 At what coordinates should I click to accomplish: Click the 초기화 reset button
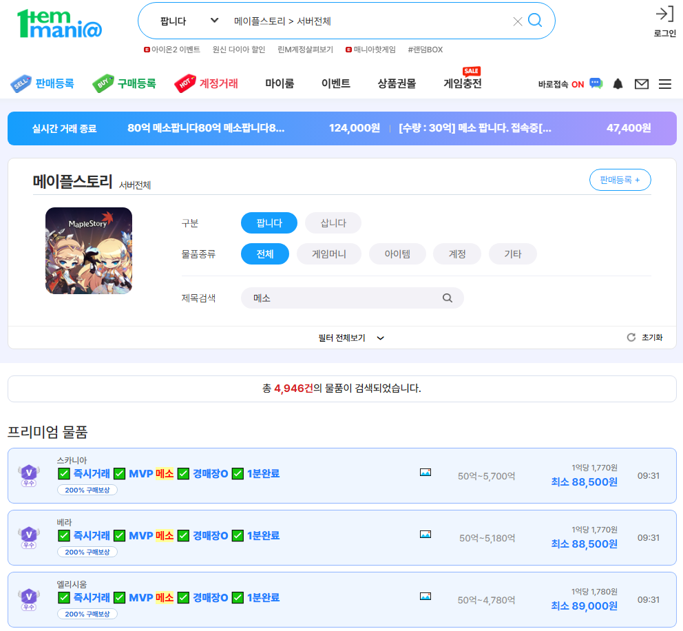(644, 338)
